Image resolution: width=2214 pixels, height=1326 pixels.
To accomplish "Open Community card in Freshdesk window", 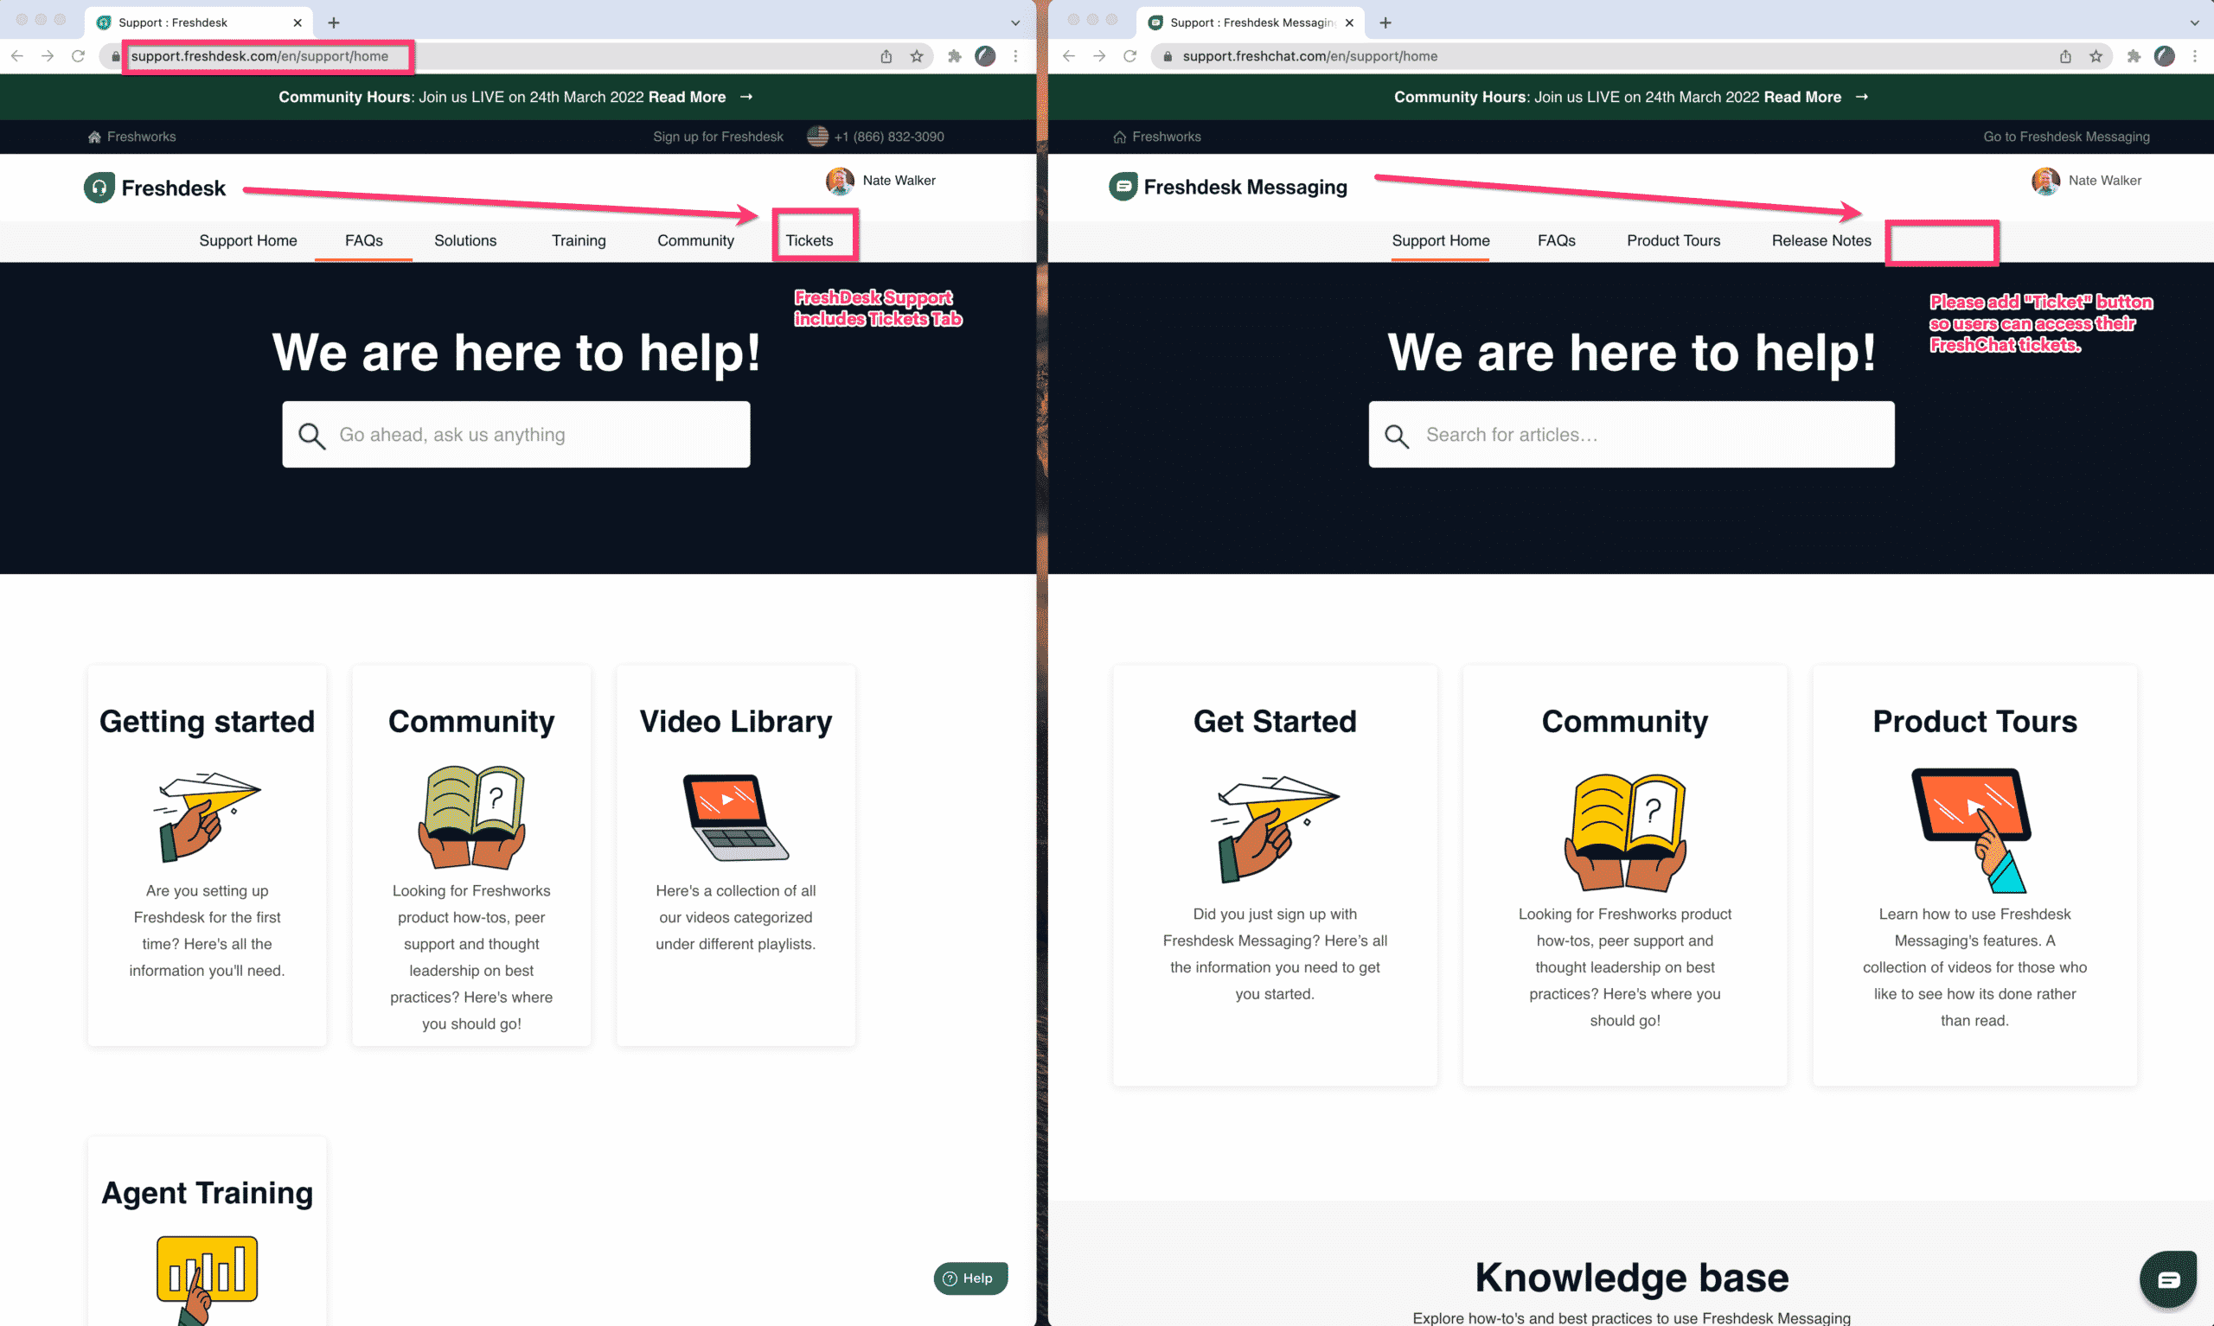I will click(471, 855).
